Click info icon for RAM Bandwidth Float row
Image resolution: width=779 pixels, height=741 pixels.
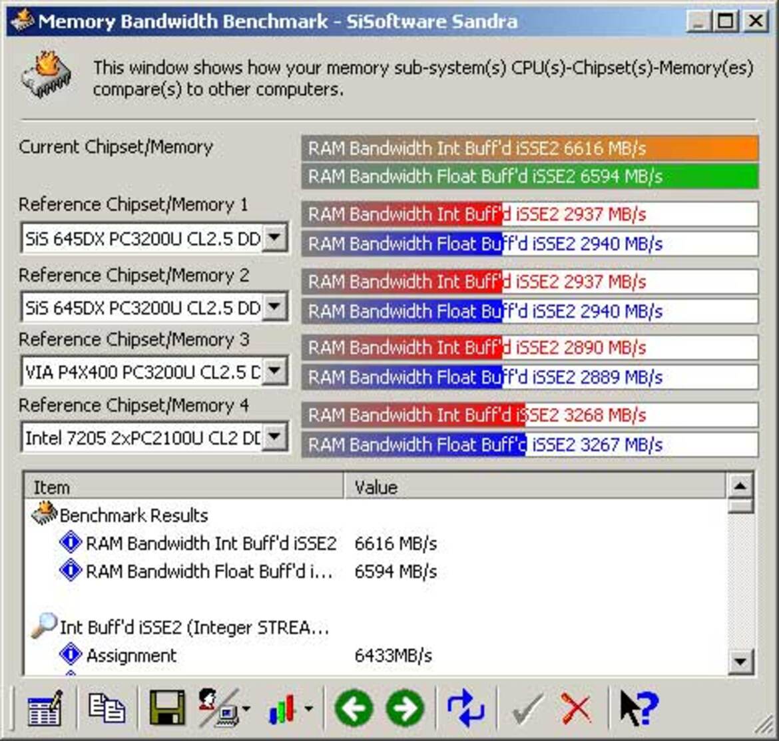click(71, 570)
